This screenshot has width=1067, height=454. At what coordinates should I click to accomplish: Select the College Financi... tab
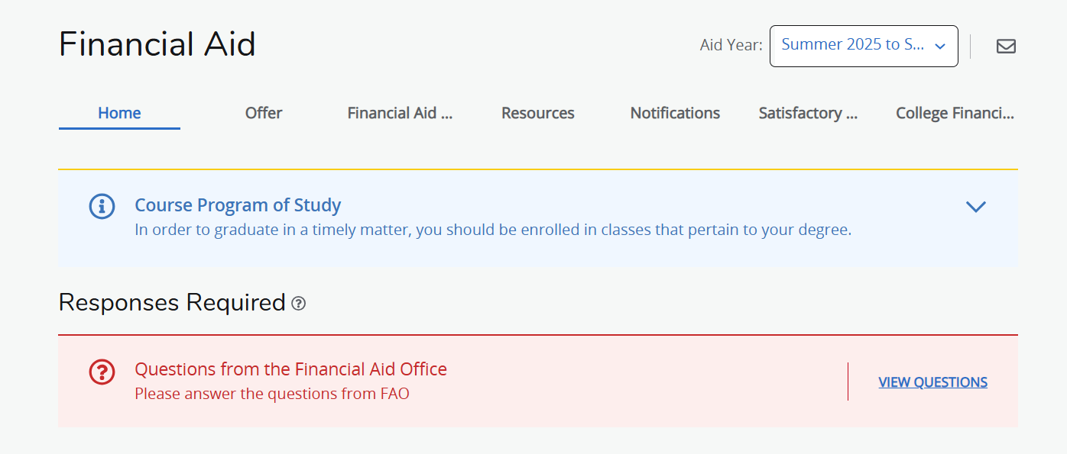click(955, 113)
